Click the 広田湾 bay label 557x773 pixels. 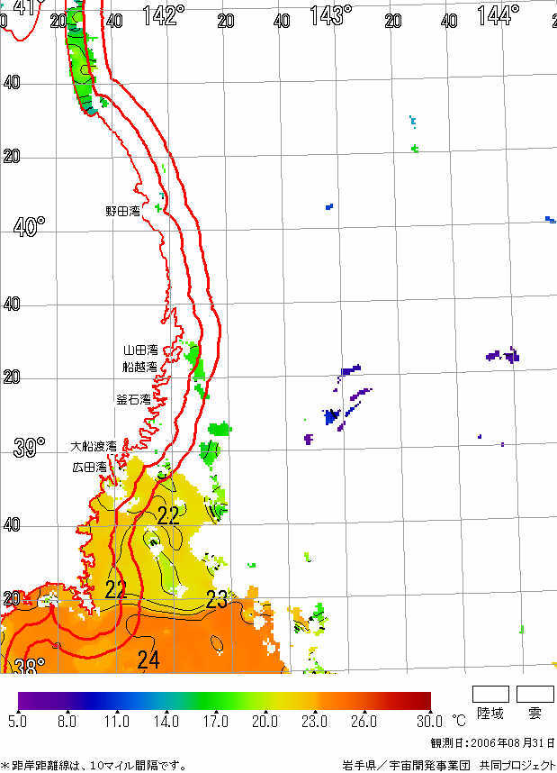pyautogui.click(x=90, y=468)
